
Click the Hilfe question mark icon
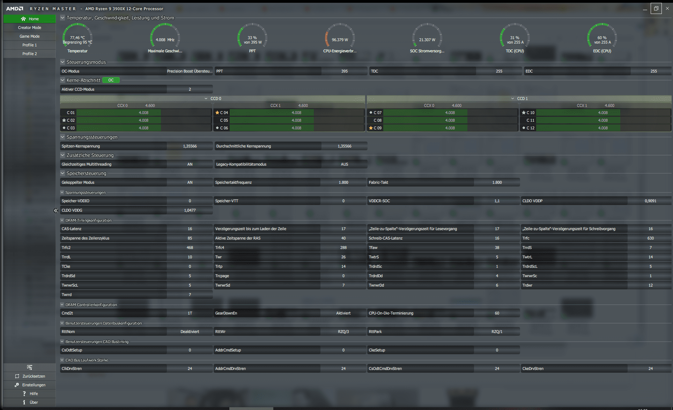24,394
